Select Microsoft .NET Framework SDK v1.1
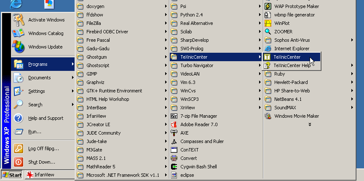 tap(122, 175)
